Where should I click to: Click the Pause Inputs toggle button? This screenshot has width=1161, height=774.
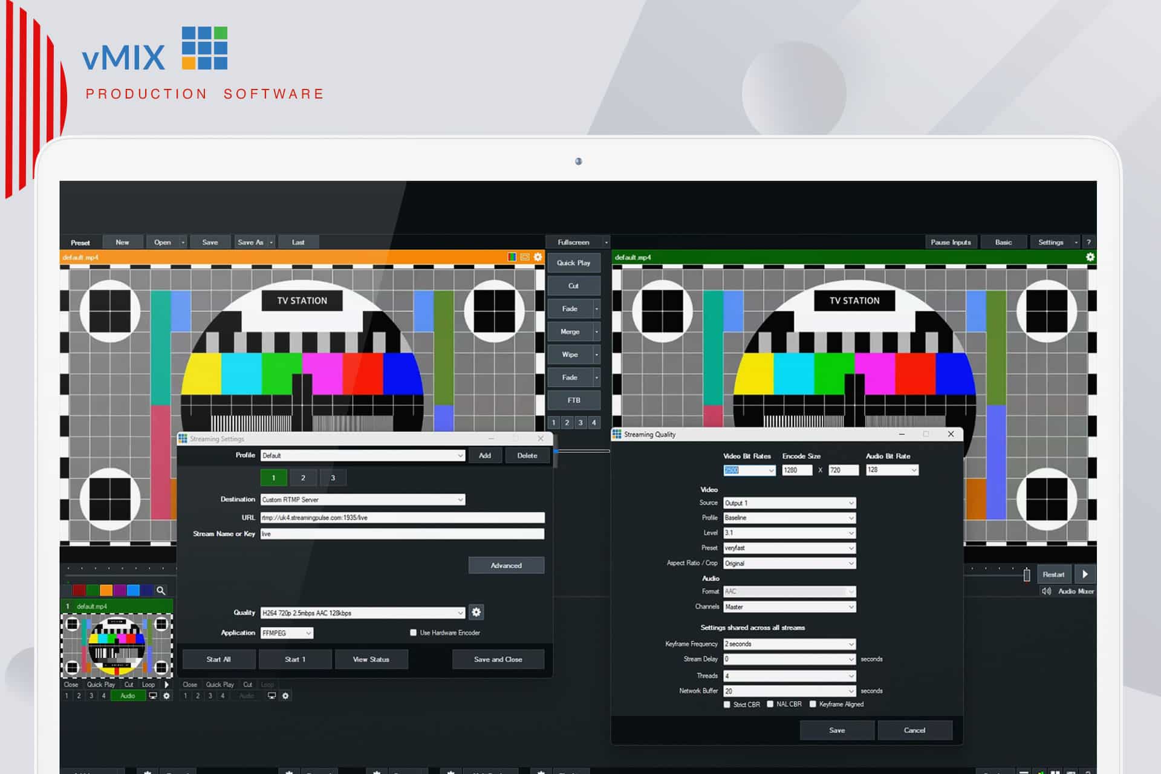(951, 242)
